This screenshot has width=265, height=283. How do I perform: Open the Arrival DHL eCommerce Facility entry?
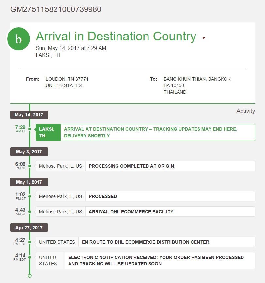145,212
